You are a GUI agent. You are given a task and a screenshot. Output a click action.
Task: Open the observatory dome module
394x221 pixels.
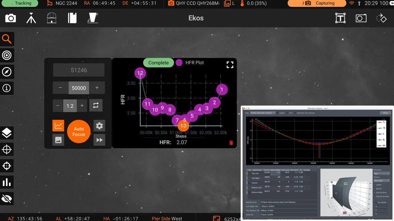point(51,18)
